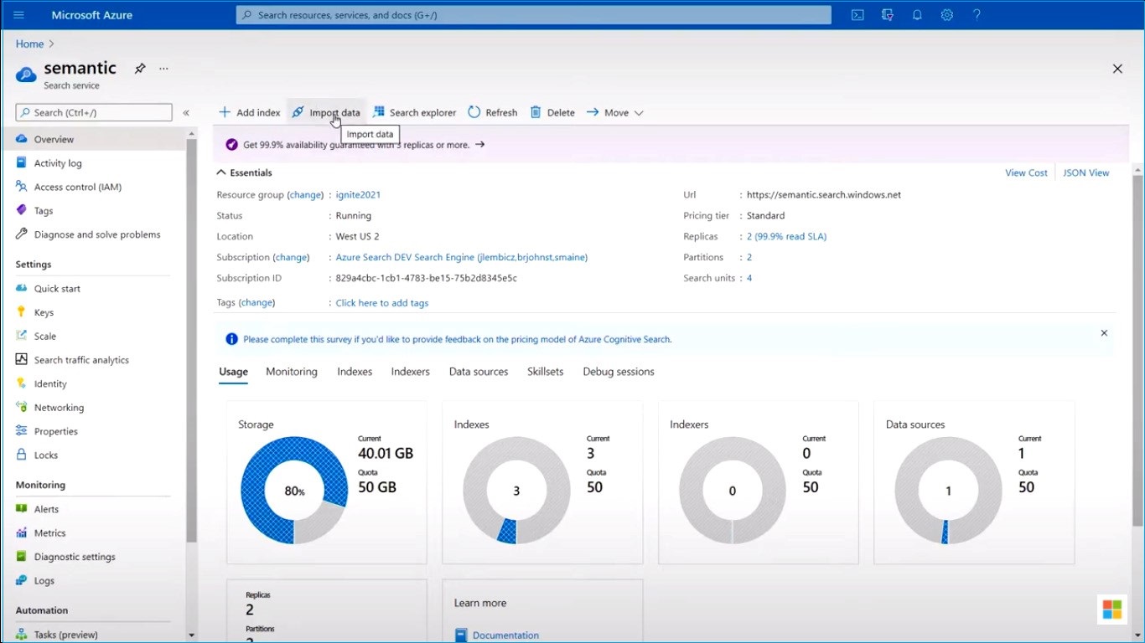Open the ignite2021 resource group link
Viewport: 1145px width, 643px height.
pos(358,194)
